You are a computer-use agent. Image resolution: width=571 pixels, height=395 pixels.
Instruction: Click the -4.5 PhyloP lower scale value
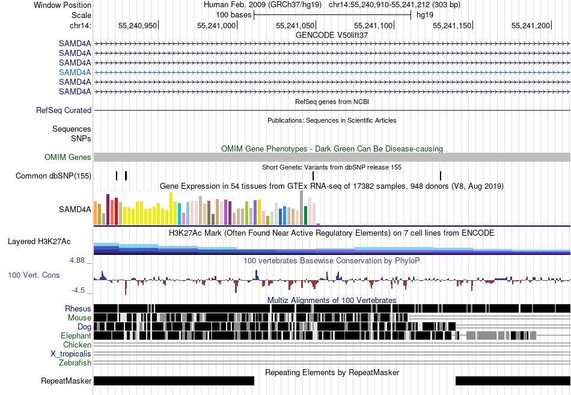[78, 290]
